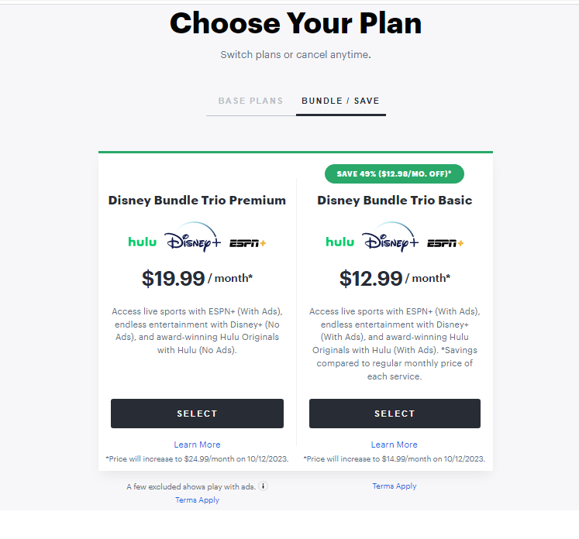579x539 pixels.
Task: Click the $19.99 / month price
Action: tap(197, 278)
